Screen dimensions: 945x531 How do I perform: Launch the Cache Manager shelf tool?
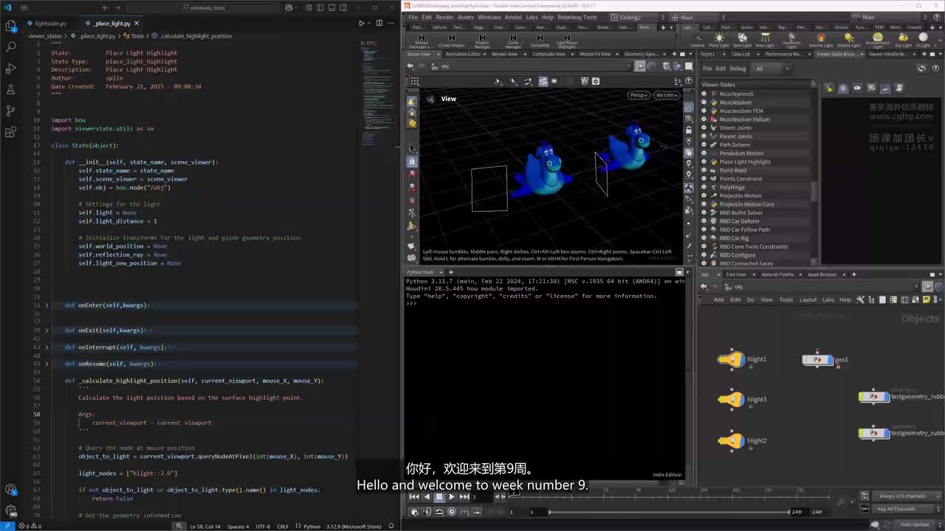[x=513, y=41]
